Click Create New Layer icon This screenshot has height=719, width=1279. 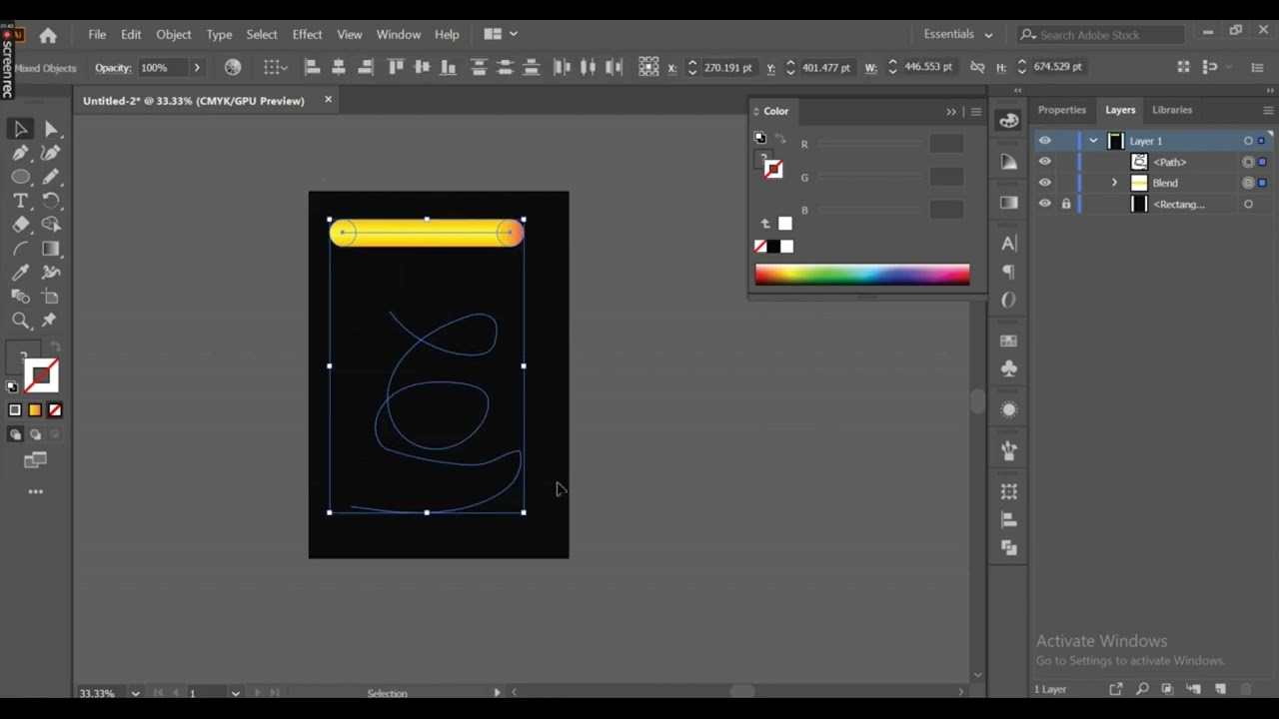[1220, 689]
